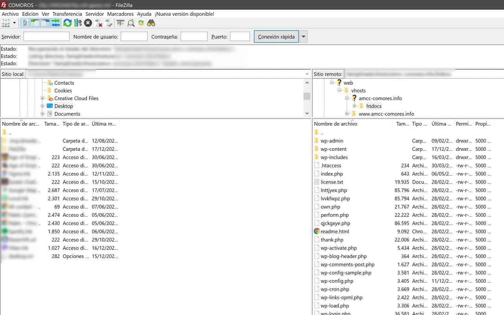Image resolution: width=504 pixels, height=315 pixels.
Task: Enable directory comparison
Action: coord(131,23)
